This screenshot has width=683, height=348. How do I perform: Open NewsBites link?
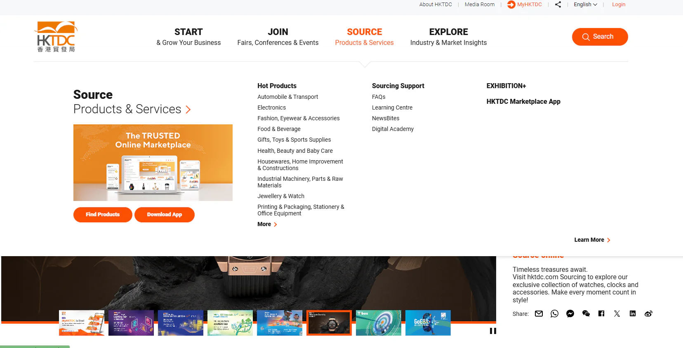386,118
